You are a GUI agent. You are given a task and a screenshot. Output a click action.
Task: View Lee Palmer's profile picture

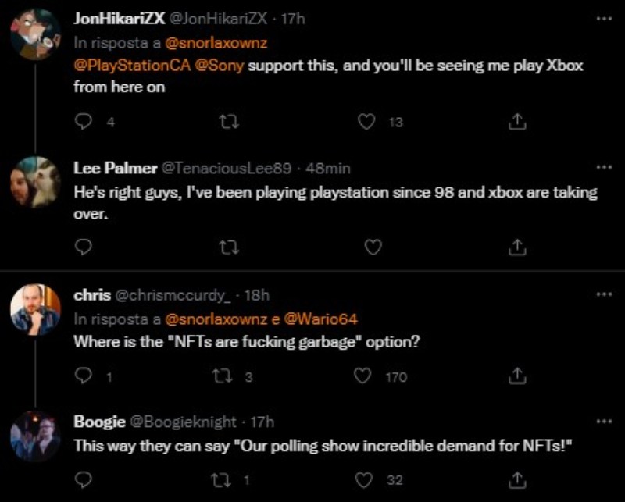click(35, 182)
